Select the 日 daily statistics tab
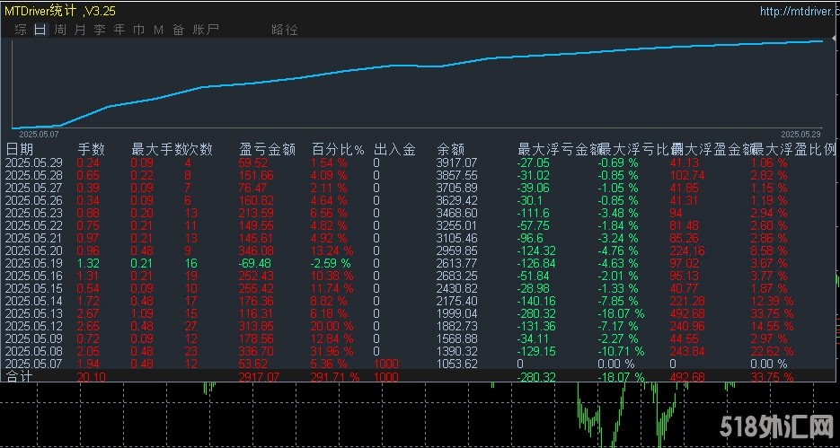This screenshot has width=840, height=448. pos(40,30)
